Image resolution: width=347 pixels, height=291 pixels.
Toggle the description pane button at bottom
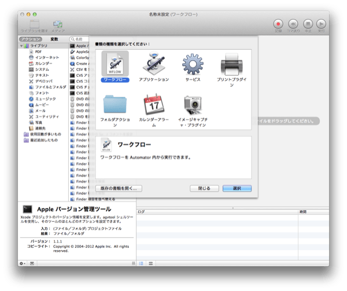(32, 263)
